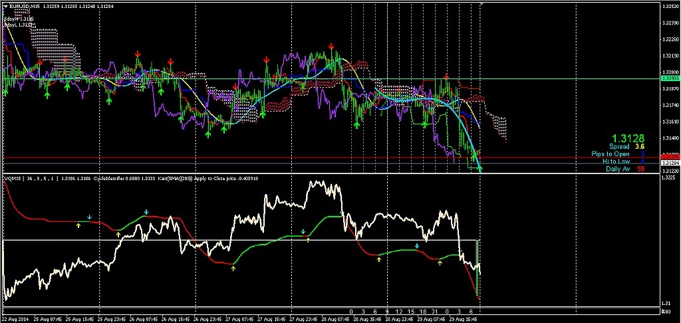Click the red 55 daily average value

pos(640,169)
